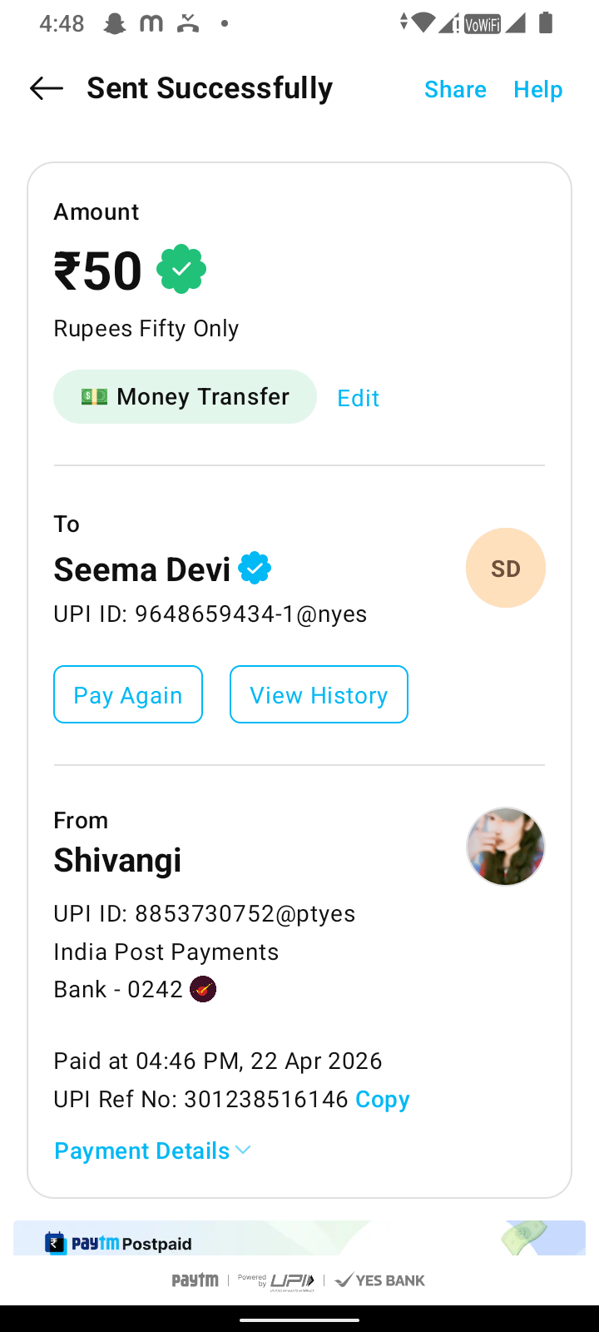Tap the green payment success badge
The image size is (599, 1332).
[181, 269]
